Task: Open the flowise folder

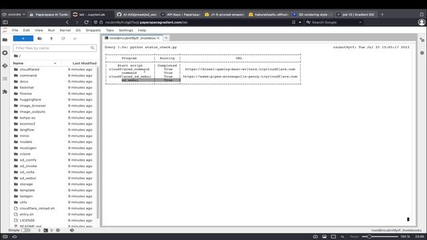Action: point(25,93)
